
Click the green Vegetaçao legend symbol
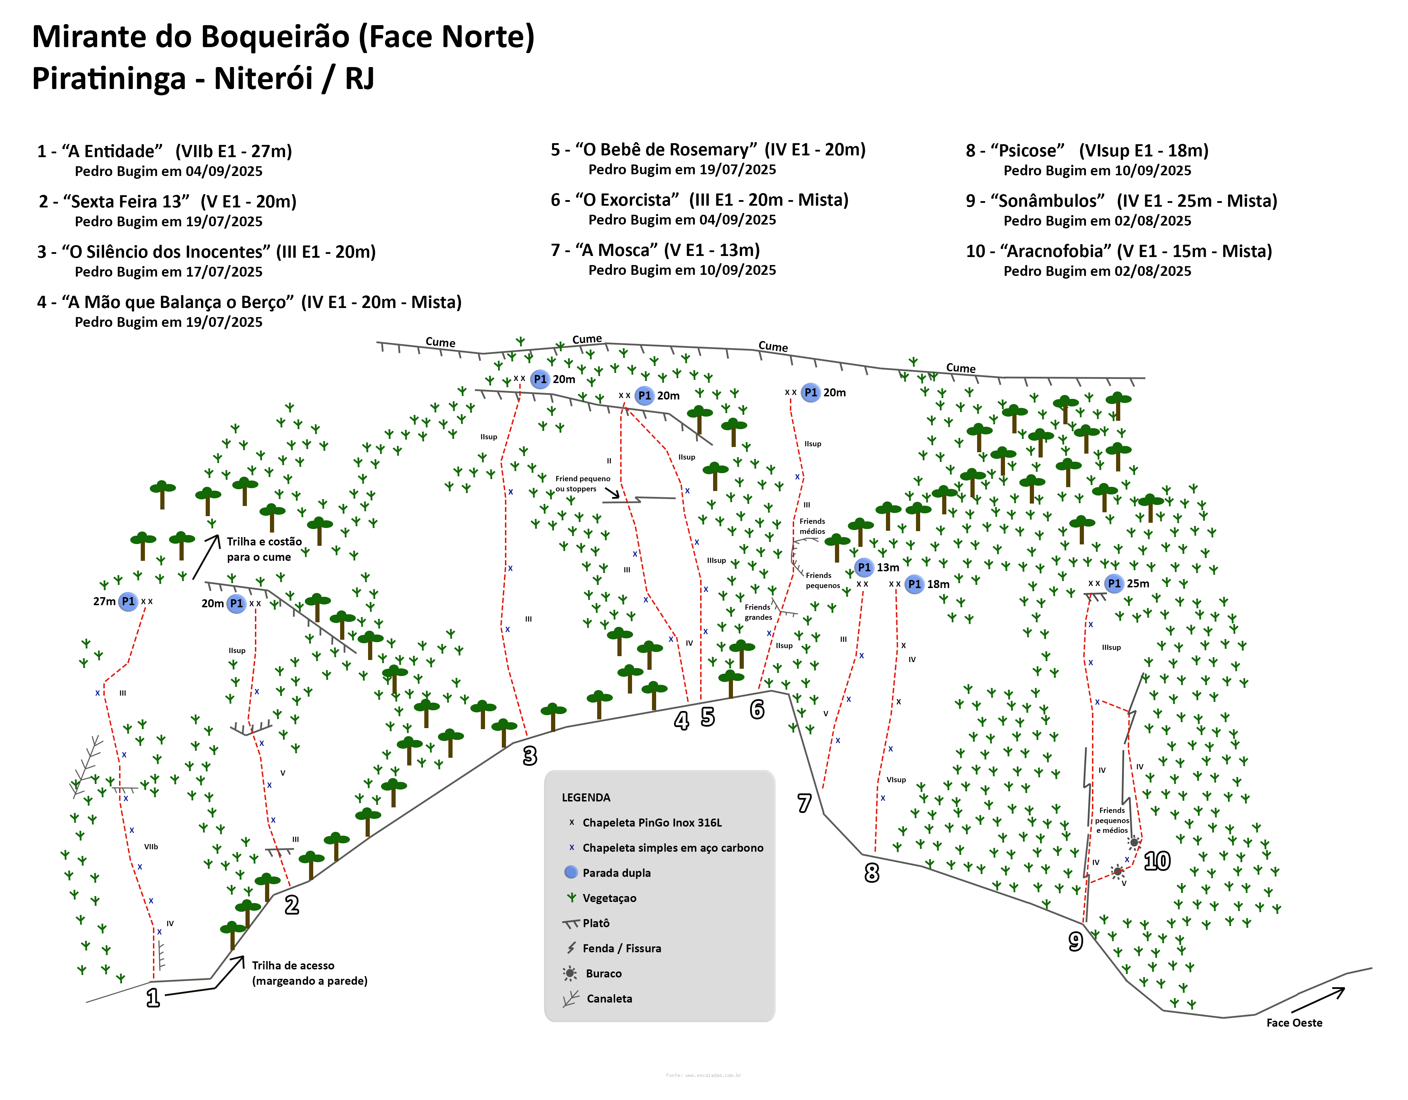coord(571,897)
